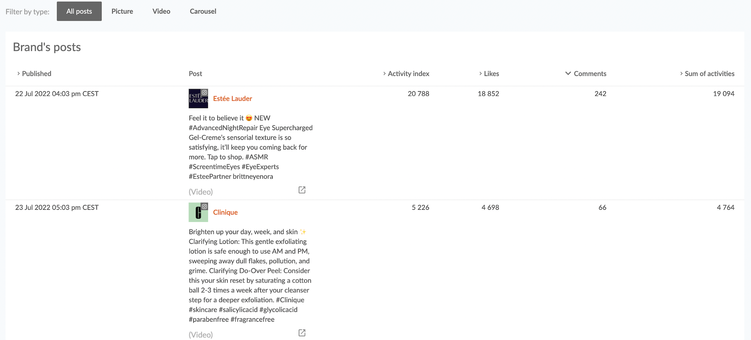Screen dimensions: 751x340
Task: Toggle Comments column sort order
Action: tap(589, 74)
